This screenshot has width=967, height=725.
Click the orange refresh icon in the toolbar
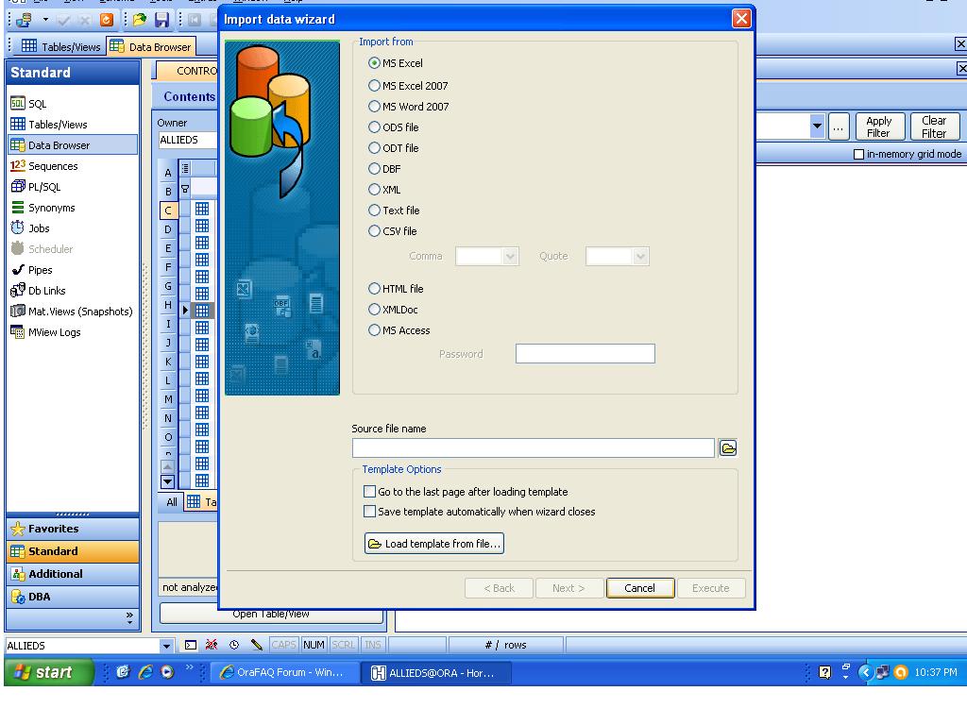(106, 20)
